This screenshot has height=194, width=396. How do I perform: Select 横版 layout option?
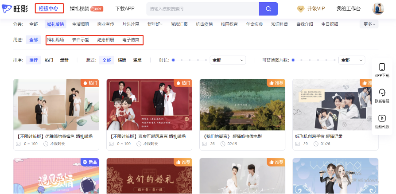point(122,60)
